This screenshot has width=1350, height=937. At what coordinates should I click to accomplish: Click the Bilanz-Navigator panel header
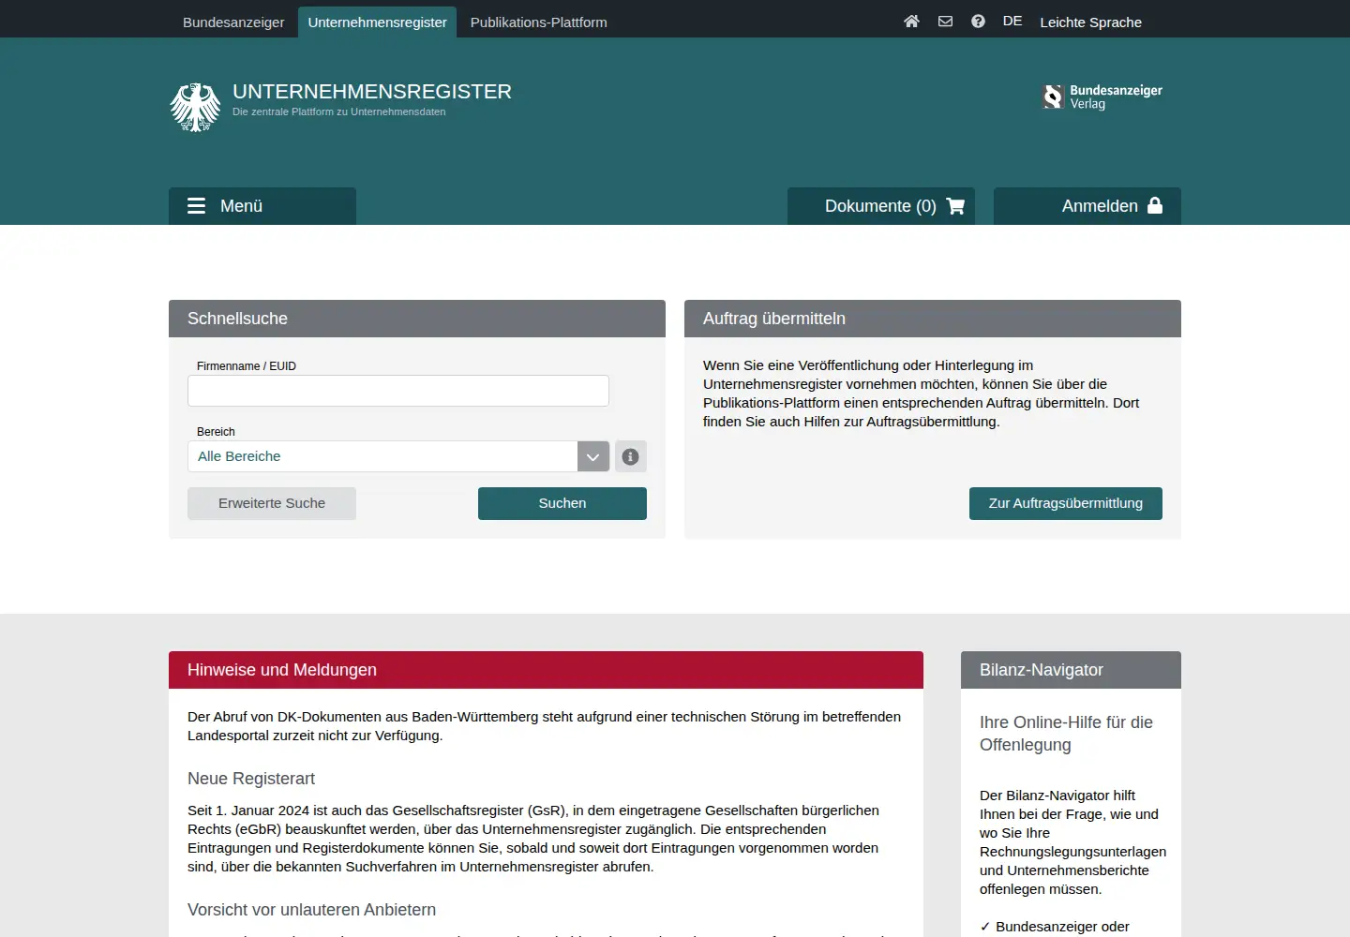[x=1071, y=670]
